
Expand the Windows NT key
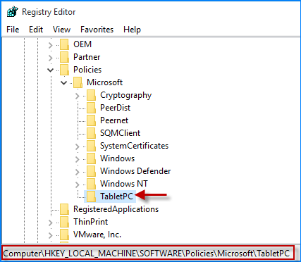click(x=78, y=184)
